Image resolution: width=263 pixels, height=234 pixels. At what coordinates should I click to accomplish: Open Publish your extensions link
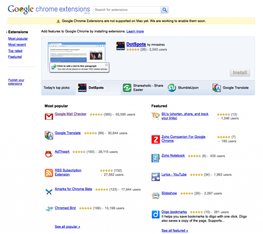click(16, 82)
